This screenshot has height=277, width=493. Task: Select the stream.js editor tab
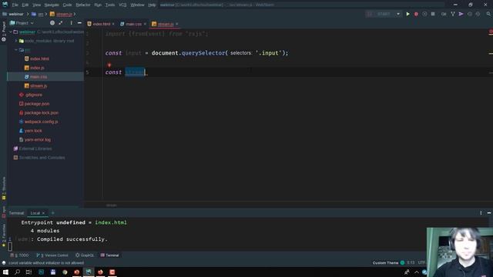pyautogui.click(x=166, y=24)
